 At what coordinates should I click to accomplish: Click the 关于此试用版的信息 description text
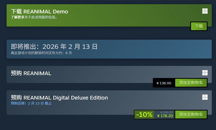(x=41, y=17)
